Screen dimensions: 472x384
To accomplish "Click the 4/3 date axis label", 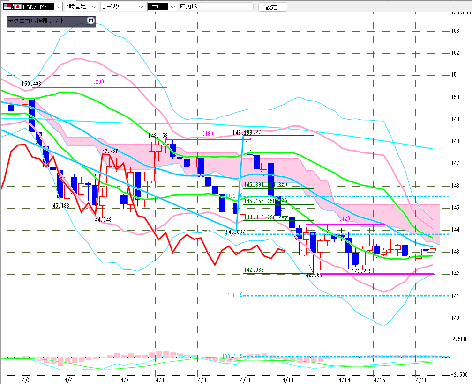I will (x=26, y=380).
